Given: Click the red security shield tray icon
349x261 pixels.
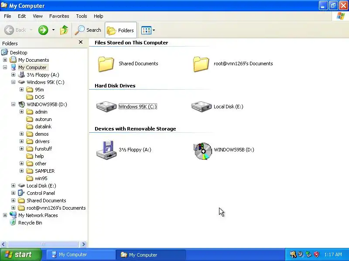Looking at the screenshot, I should pos(316,254).
